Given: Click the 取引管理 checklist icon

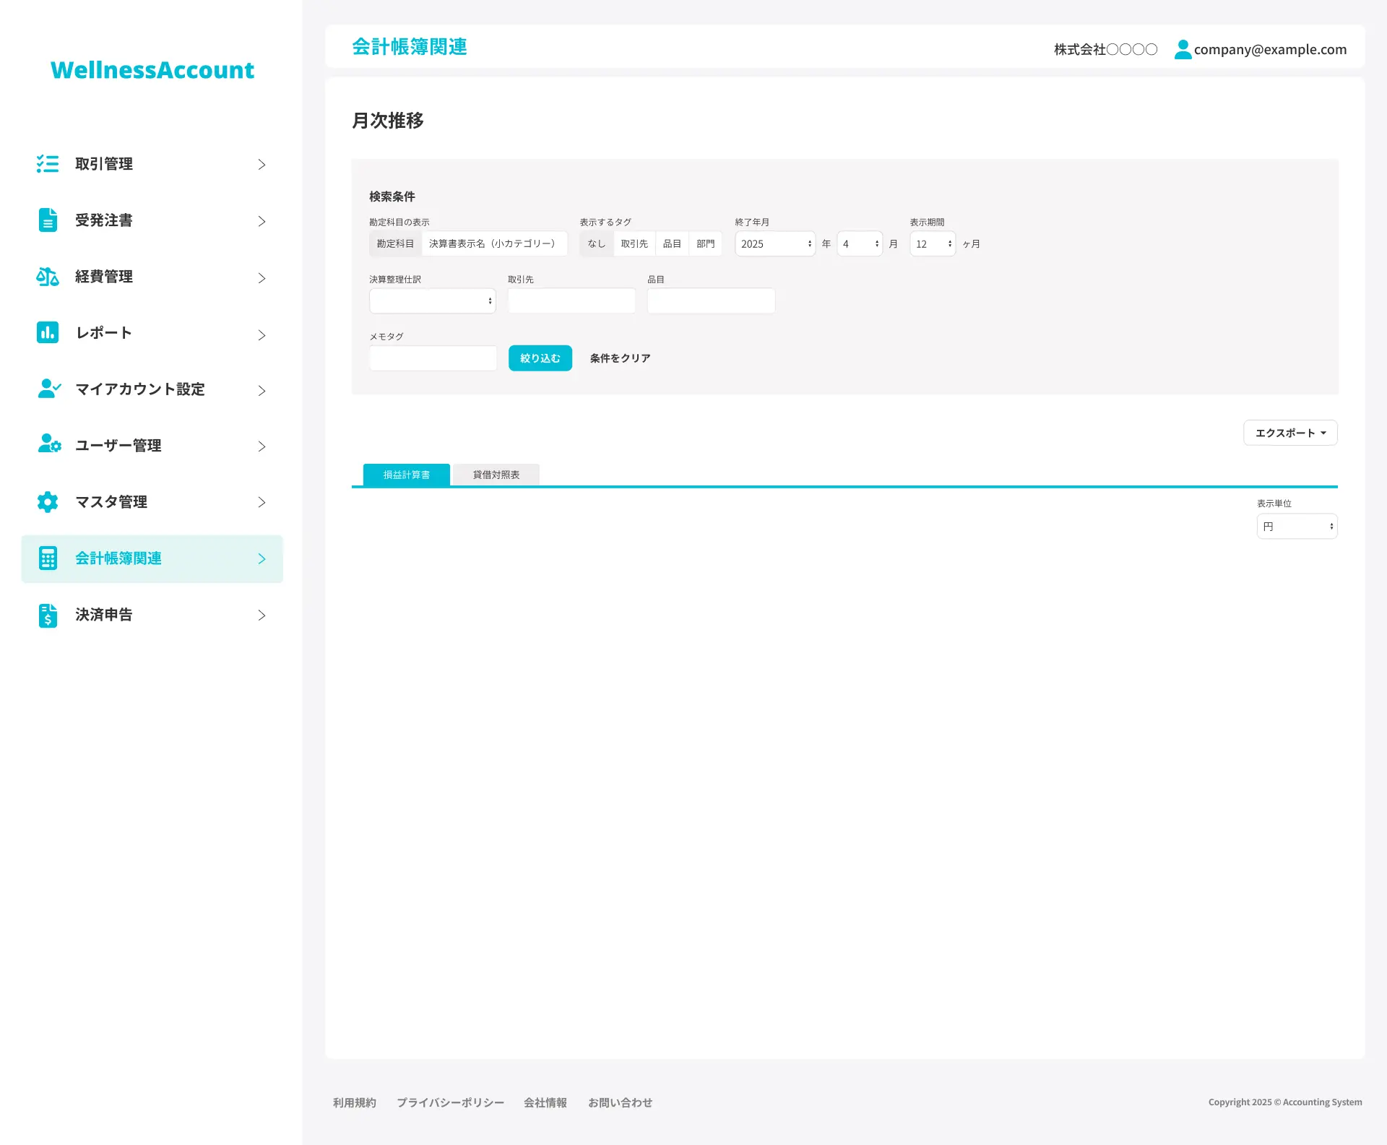Looking at the screenshot, I should [48, 164].
